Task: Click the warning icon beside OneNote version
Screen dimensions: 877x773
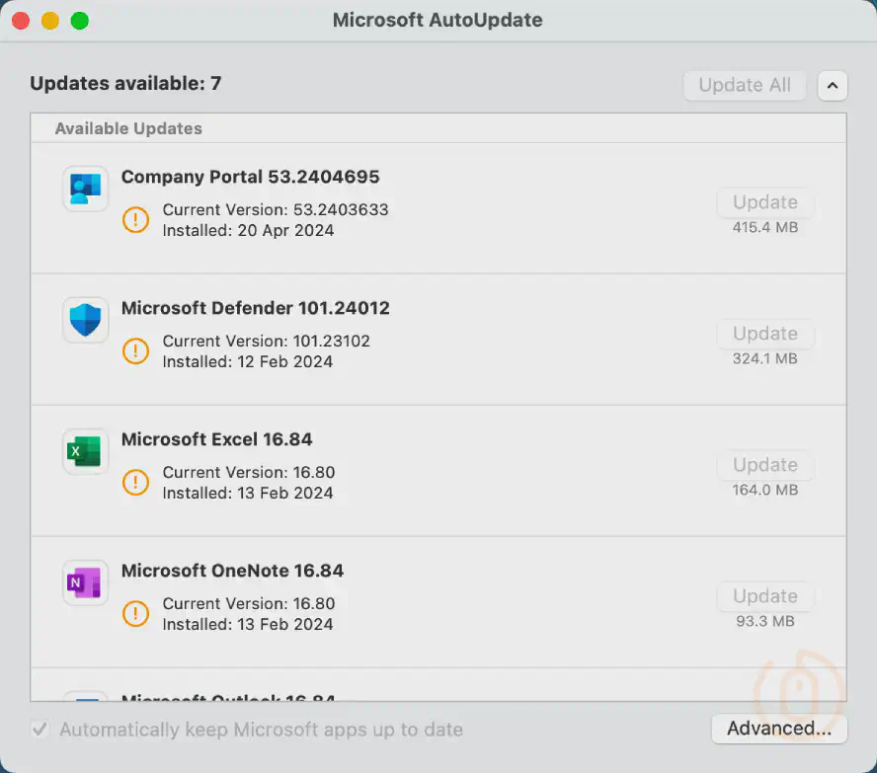Action: tap(135, 614)
